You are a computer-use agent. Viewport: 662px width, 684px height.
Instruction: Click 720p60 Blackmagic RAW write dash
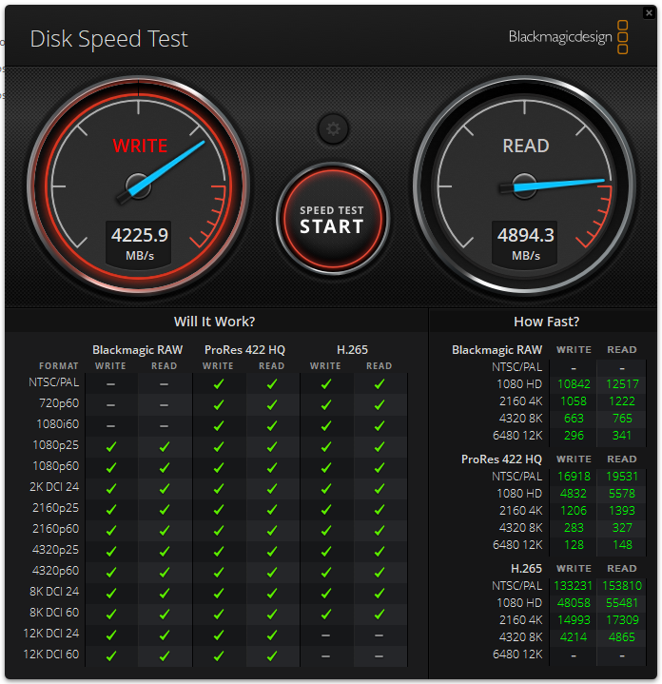(110, 405)
